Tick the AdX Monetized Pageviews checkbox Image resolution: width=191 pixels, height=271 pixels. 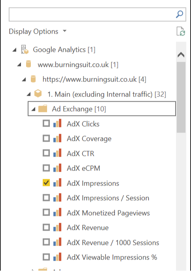pos(46,212)
